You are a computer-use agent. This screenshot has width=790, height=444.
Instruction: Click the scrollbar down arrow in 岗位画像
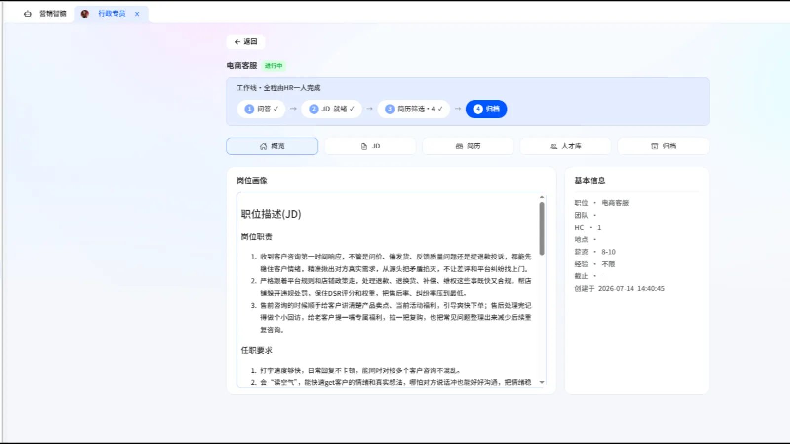coord(542,382)
